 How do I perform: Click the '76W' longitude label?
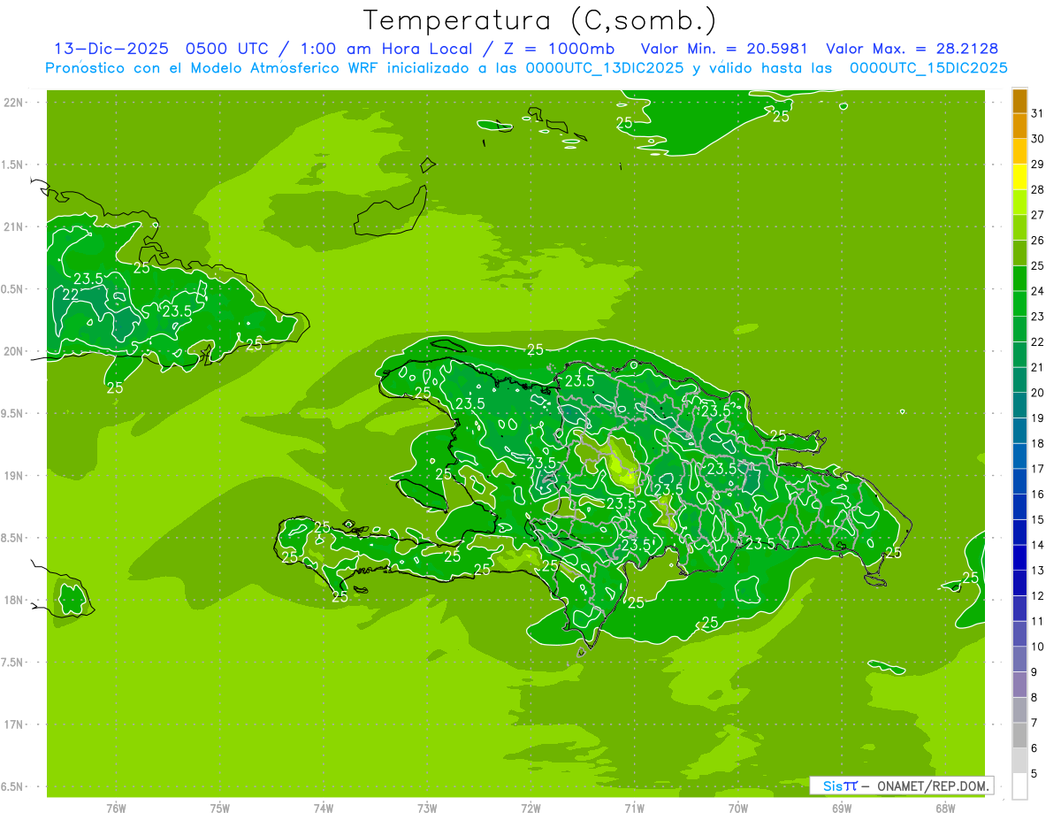pos(116,808)
